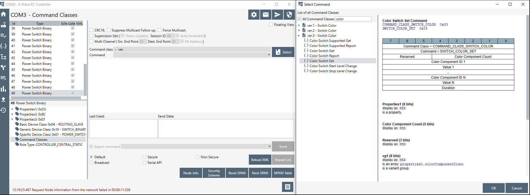Toggle the Floating View checkbox
The image size is (530, 195).
(271, 24)
